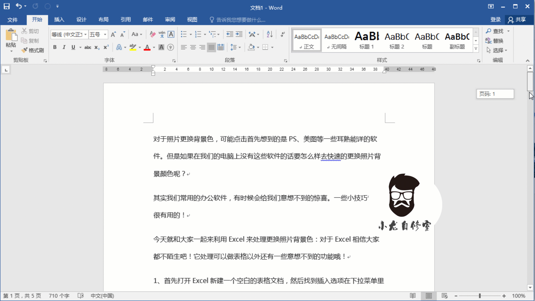Screen dimensions: 535x301
Task: Open the font name dropdown (等线)
Action: (86, 35)
